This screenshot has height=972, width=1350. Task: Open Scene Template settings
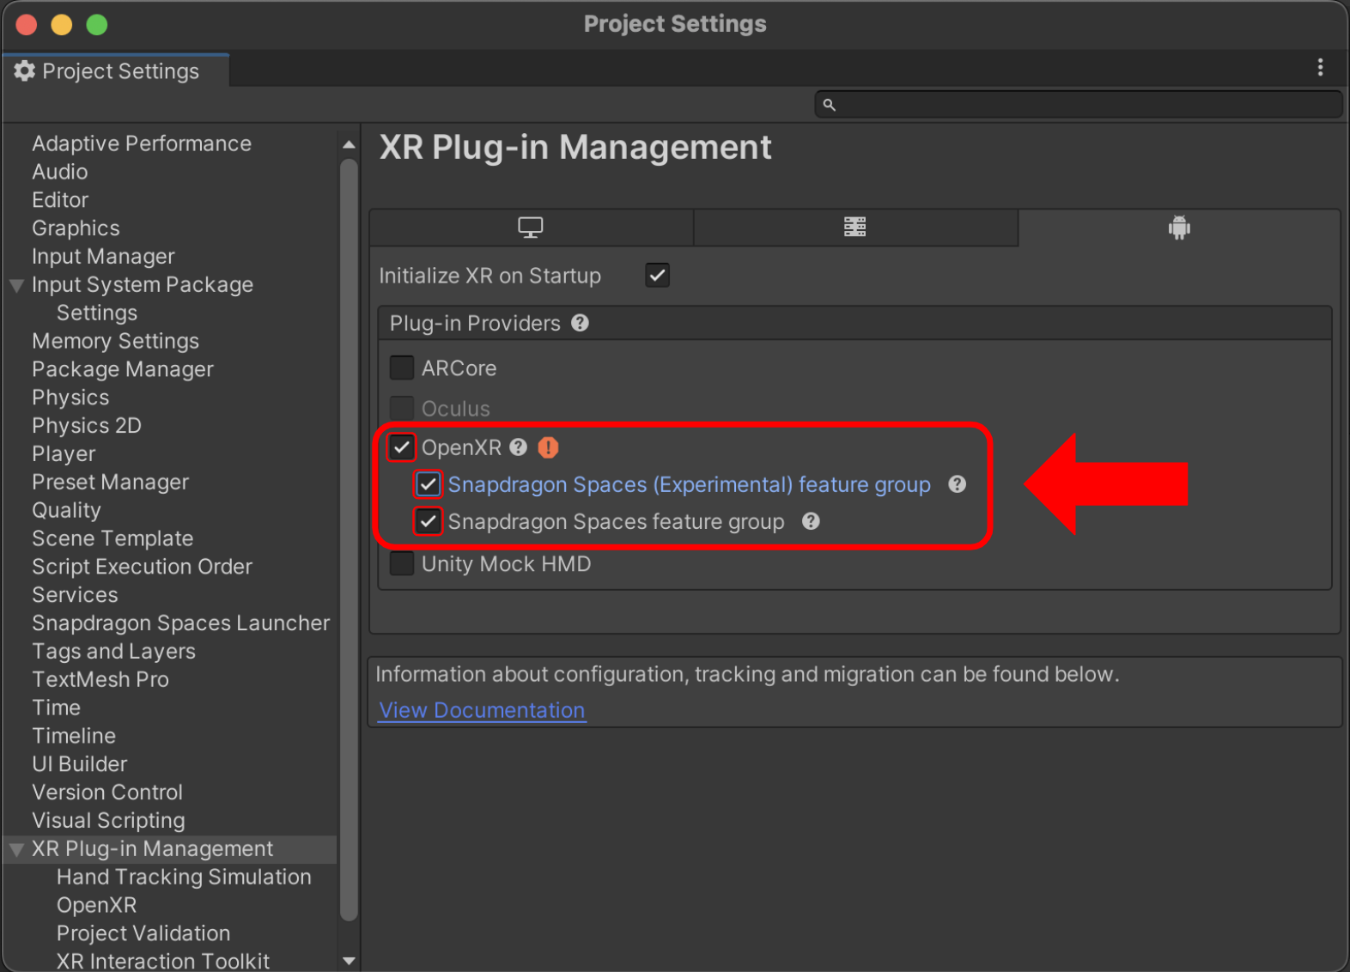click(112, 538)
